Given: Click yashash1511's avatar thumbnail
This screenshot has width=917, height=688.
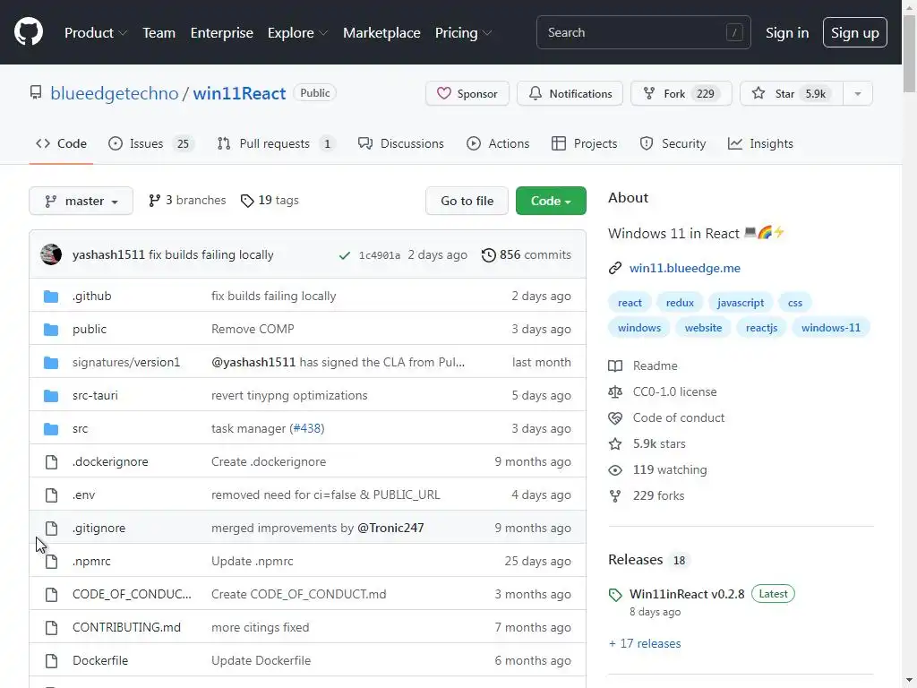Looking at the screenshot, I should (x=51, y=254).
